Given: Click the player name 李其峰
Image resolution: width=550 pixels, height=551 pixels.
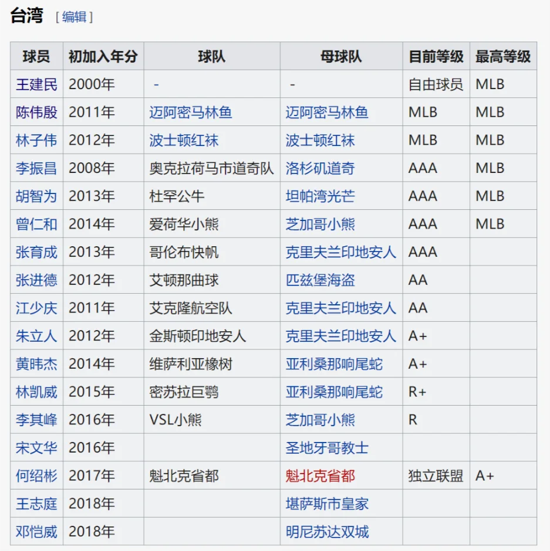Looking at the screenshot, I should (36, 420).
